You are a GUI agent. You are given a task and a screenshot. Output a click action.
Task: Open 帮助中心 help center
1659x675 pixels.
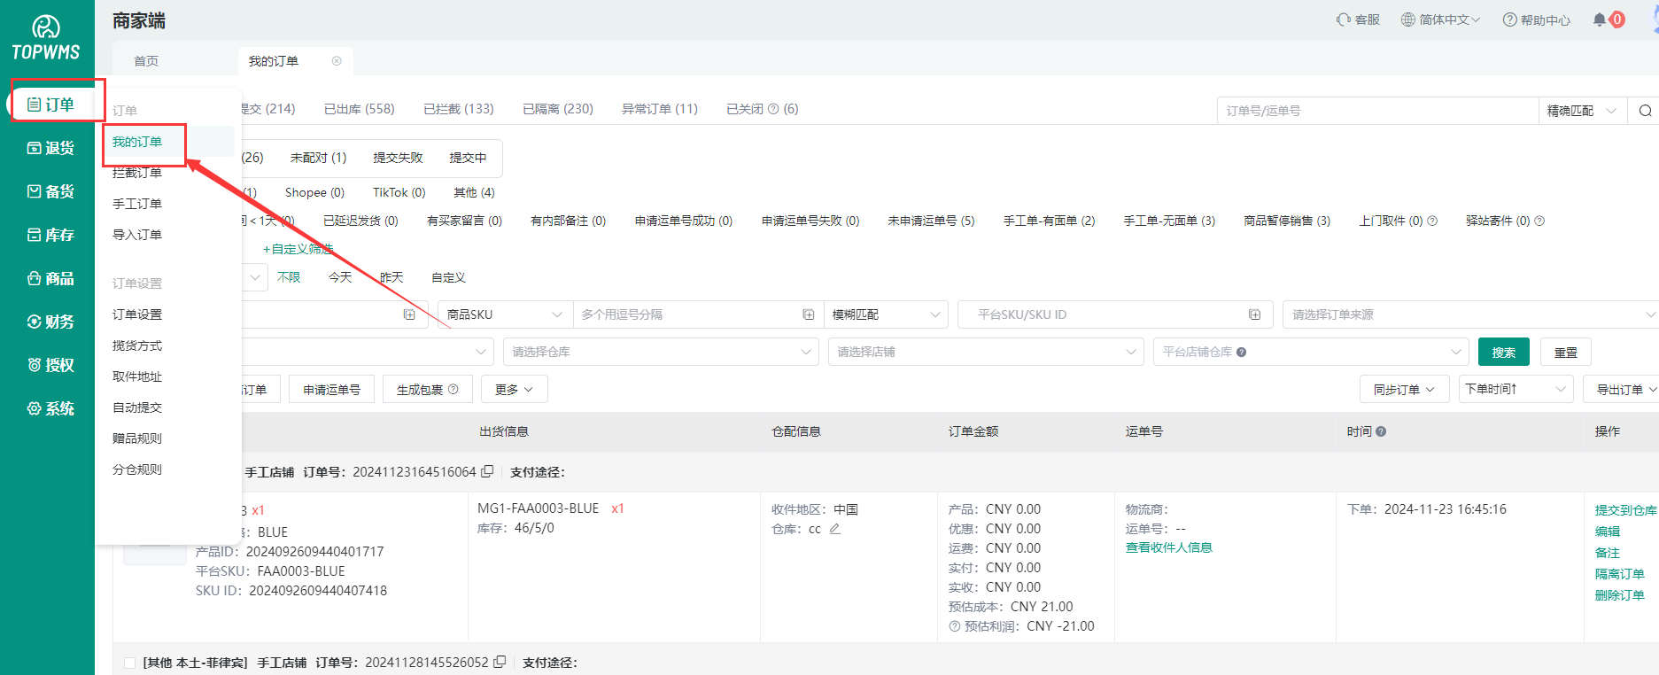1537,19
